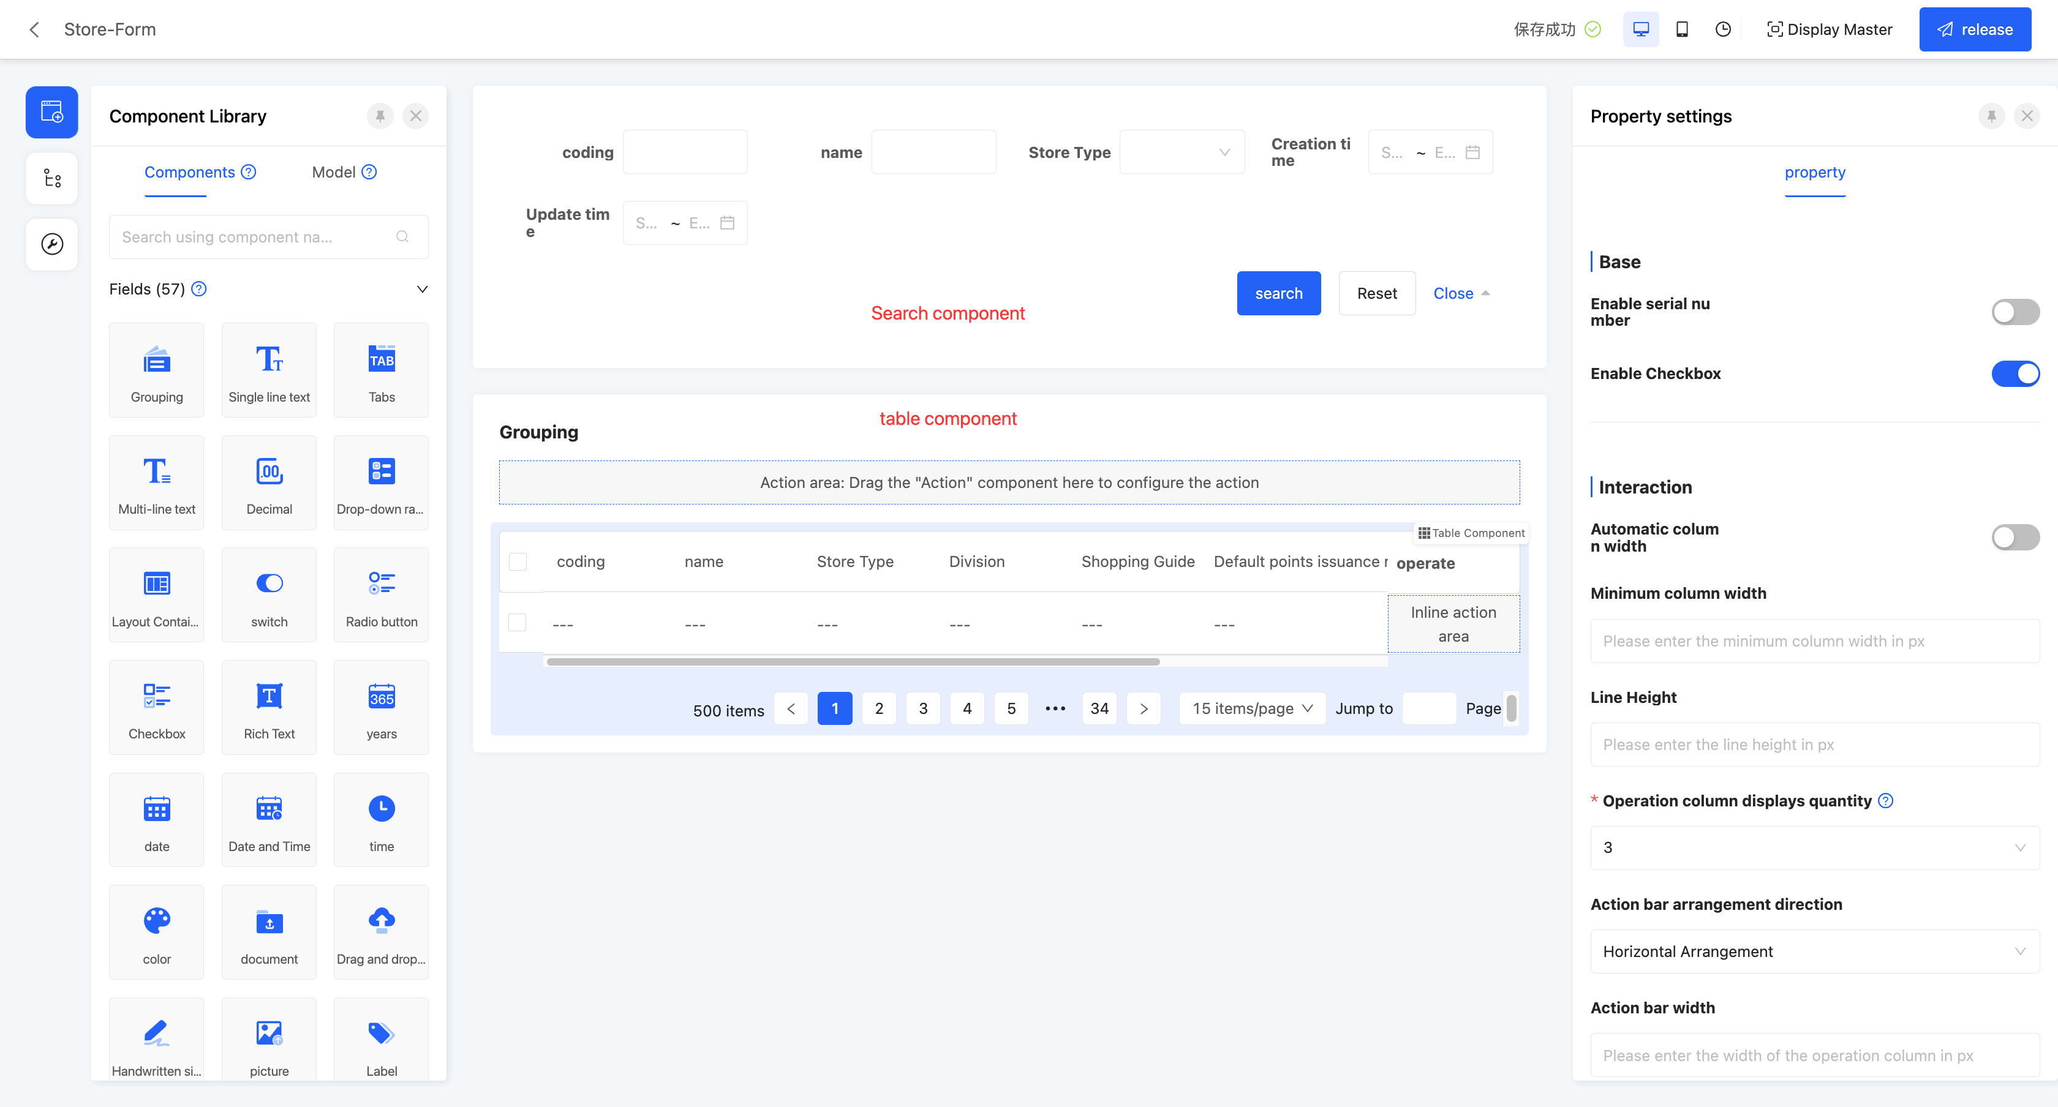This screenshot has height=1107, width=2058.
Task: Open the version history clock icon
Action: (x=1722, y=29)
